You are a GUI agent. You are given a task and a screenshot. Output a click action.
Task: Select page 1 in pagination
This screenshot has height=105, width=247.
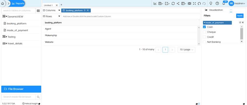point(165,50)
